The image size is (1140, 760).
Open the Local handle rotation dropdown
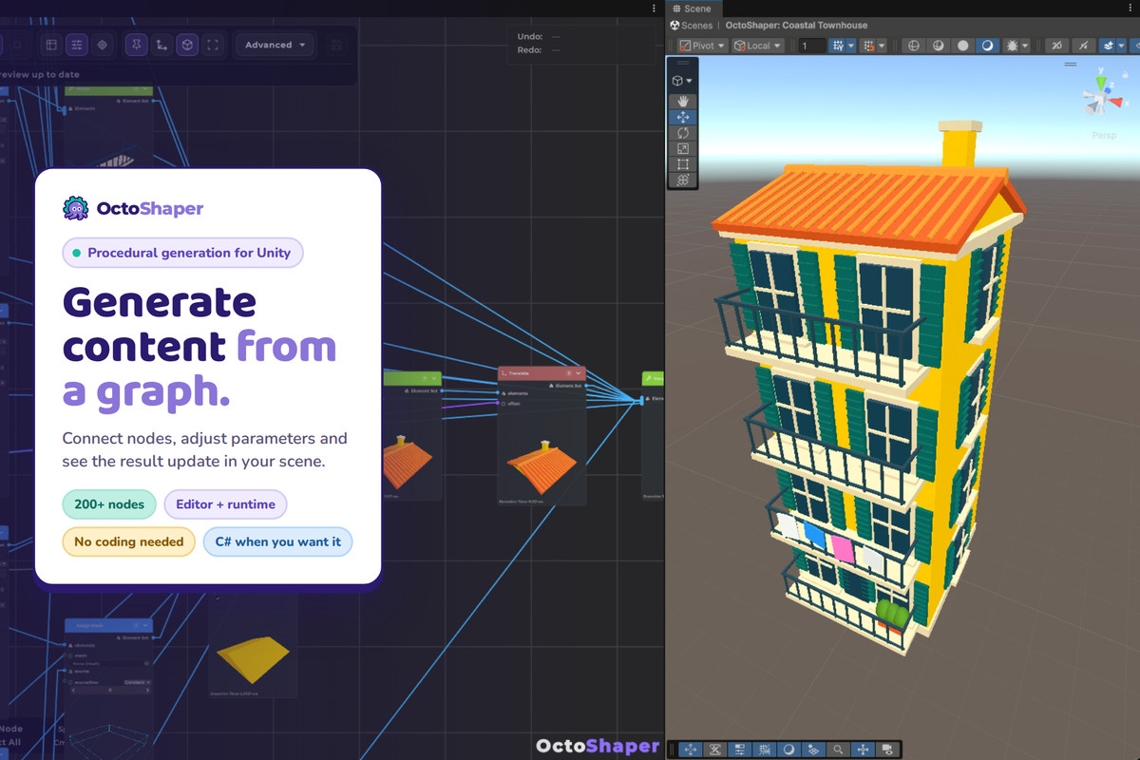click(757, 46)
